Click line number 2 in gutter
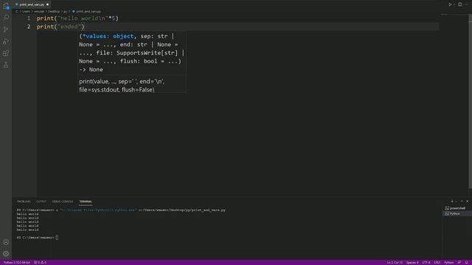The image size is (472, 265). [x=29, y=26]
